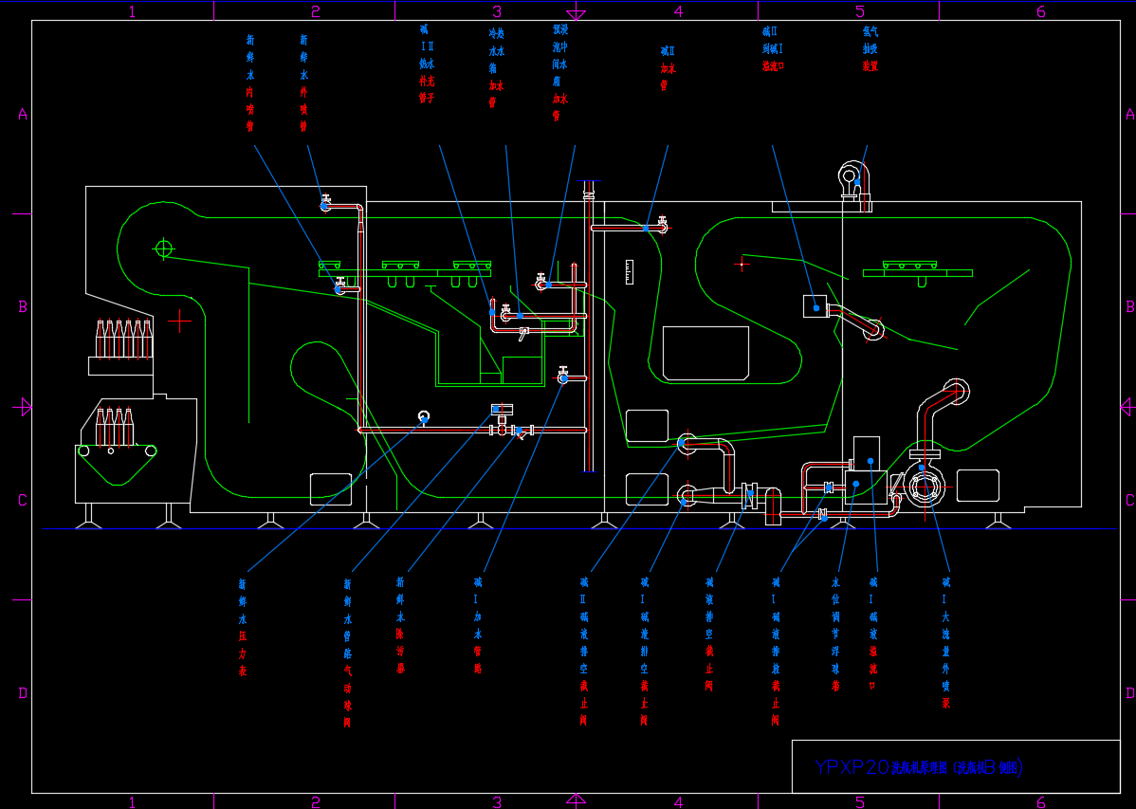Click the YPXP20 title block text
The width and height of the screenshot is (1136, 809).
918,767
